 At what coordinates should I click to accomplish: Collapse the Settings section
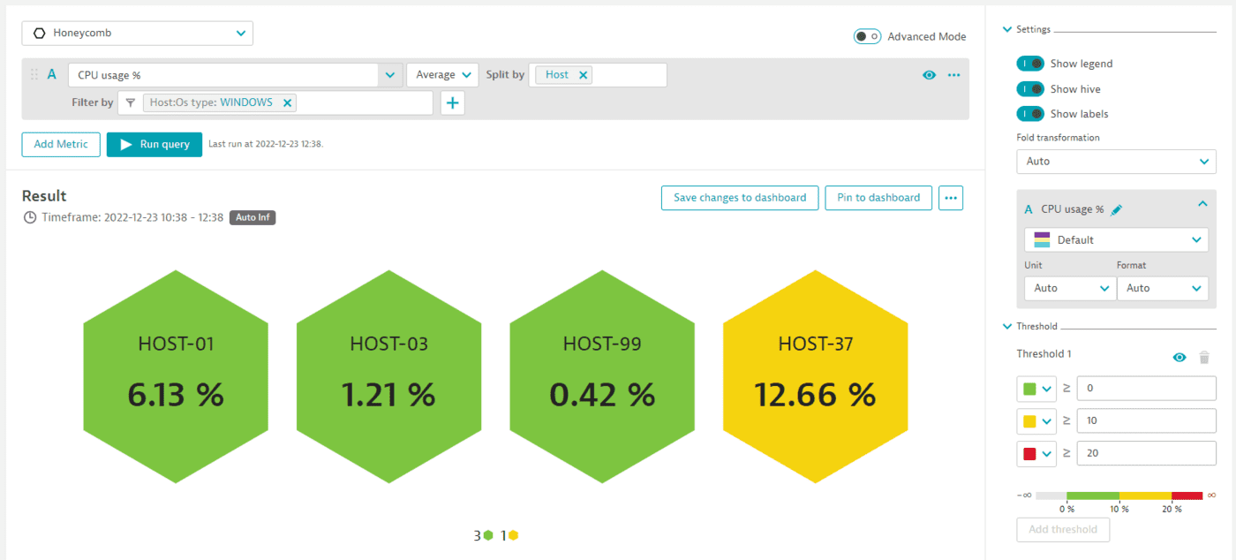1006,28
